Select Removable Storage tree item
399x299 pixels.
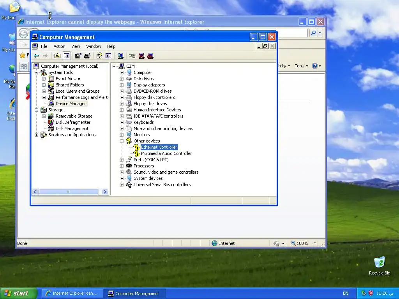click(74, 116)
